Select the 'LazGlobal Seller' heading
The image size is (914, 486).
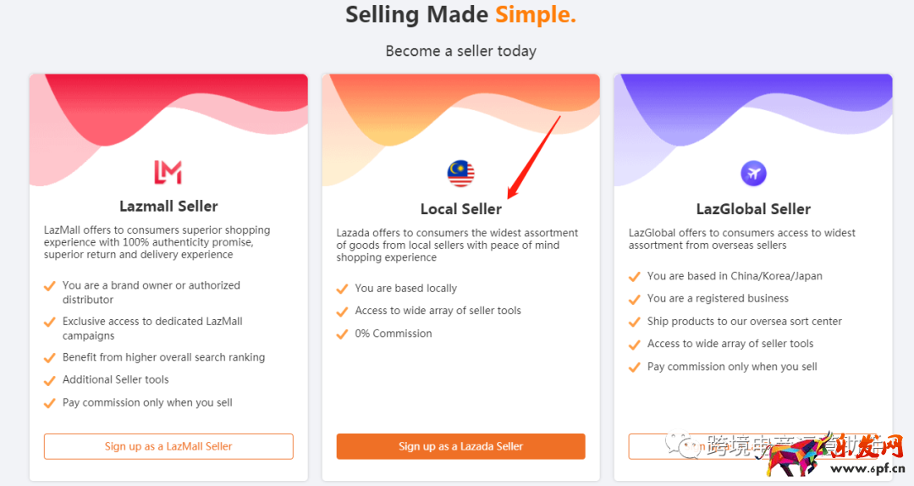[x=753, y=209]
